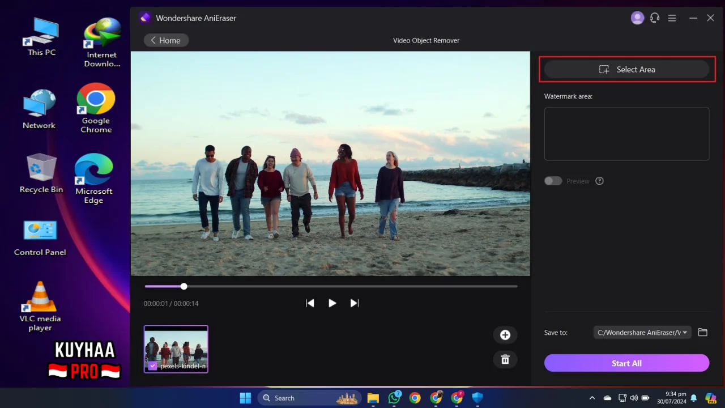The height and width of the screenshot is (408, 725).
Task: Select the Google Chrome desktop shortcut
Action: click(x=96, y=108)
